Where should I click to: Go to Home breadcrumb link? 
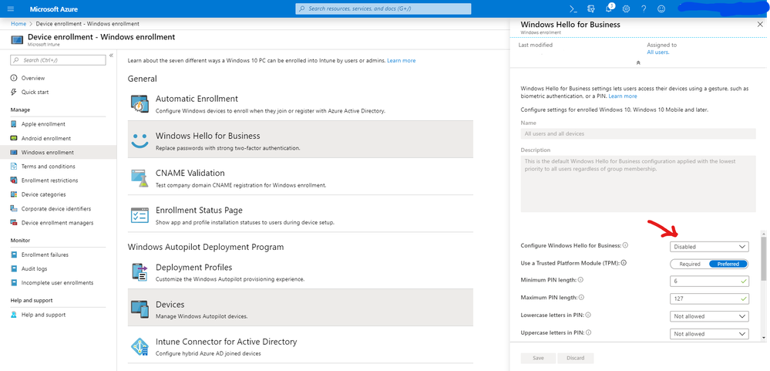coord(18,24)
